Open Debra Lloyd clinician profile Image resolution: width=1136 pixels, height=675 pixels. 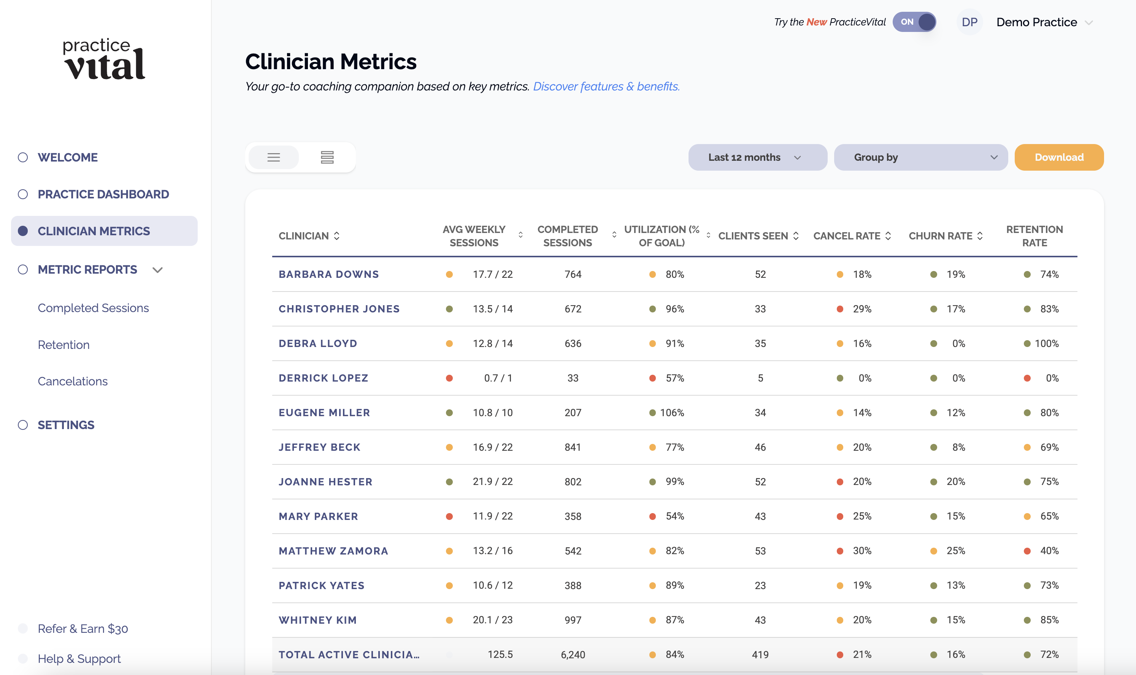pyautogui.click(x=317, y=344)
